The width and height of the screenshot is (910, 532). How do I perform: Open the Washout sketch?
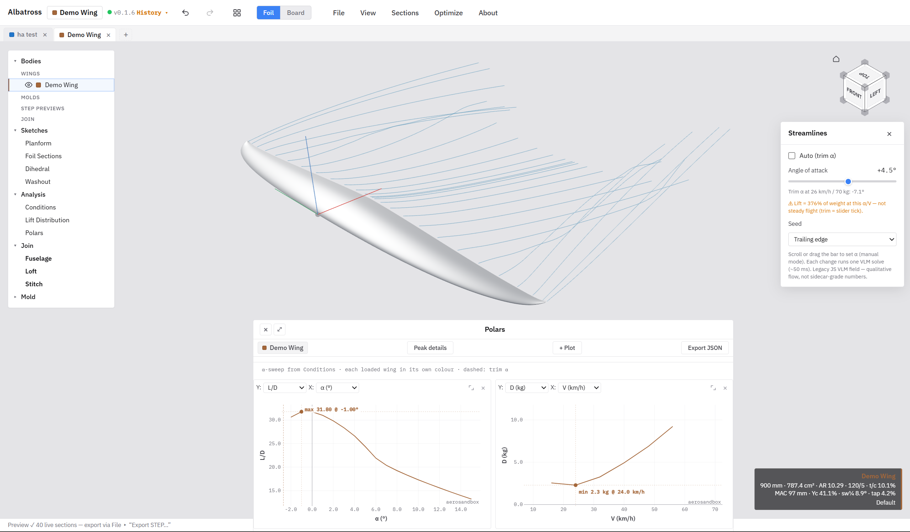(38, 182)
